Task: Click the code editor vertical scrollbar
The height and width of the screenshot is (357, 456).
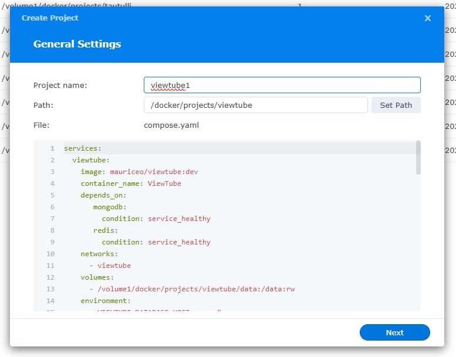Action: (x=418, y=158)
